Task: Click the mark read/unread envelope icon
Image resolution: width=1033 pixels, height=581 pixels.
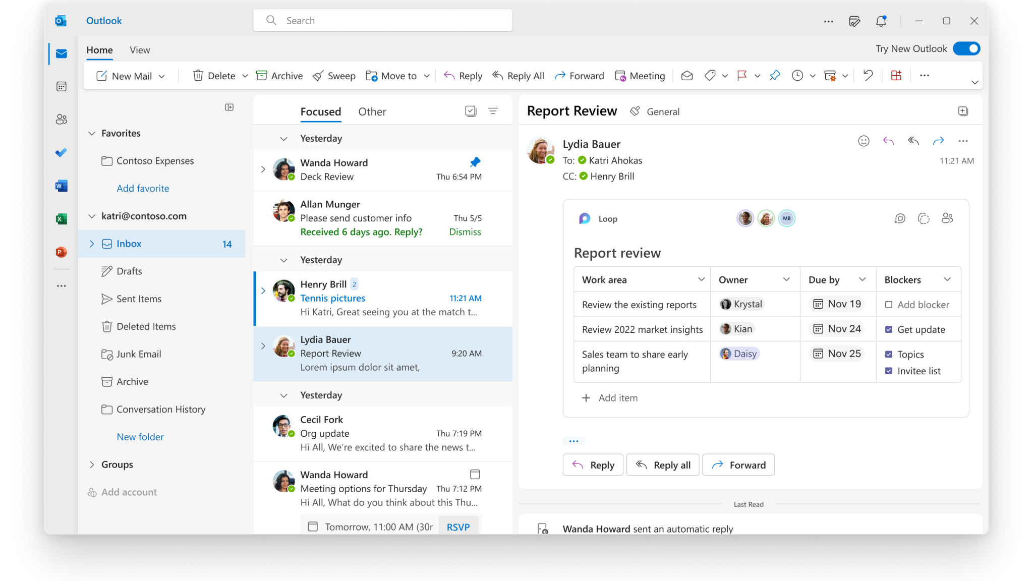Action: click(x=686, y=76)
